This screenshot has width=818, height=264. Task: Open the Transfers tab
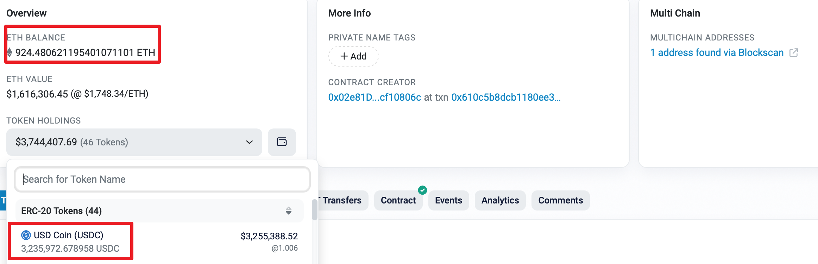(x=342, y=200)
